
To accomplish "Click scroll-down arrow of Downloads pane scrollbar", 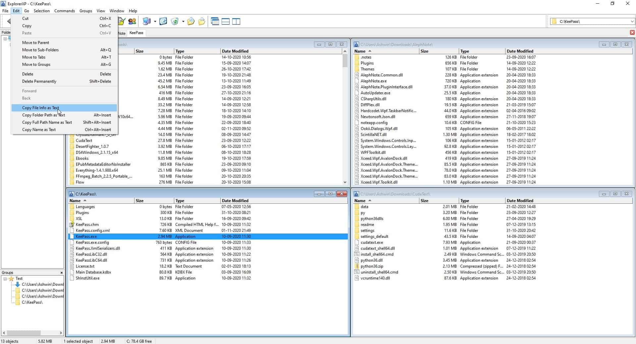I will tap(345, 182).
